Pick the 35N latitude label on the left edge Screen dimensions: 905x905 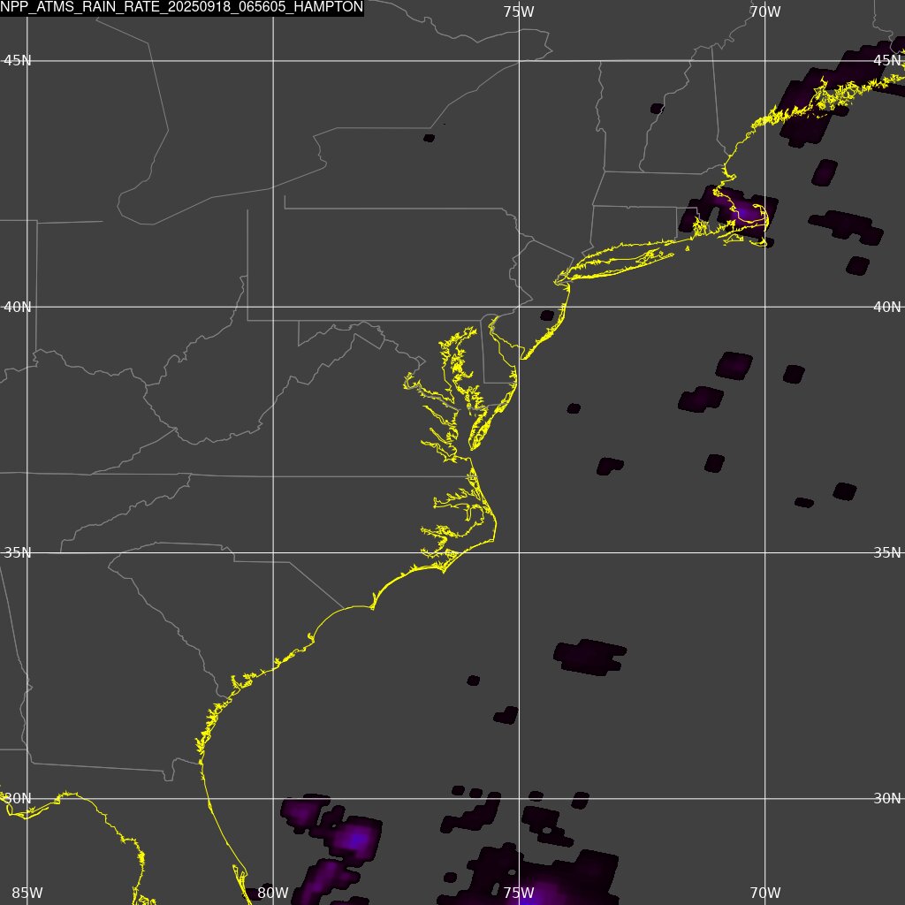18,553
